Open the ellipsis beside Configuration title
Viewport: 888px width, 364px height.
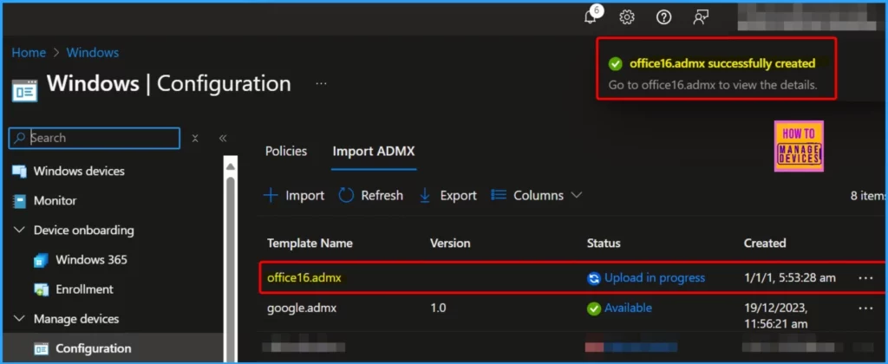pos(321,84)
